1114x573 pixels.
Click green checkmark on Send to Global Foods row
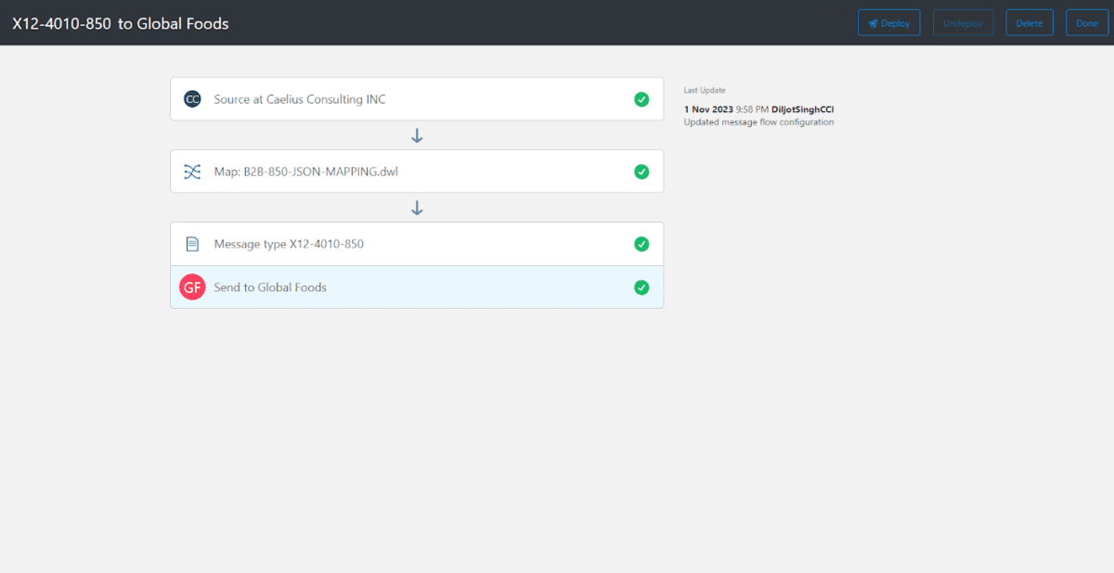click(641, 287)
